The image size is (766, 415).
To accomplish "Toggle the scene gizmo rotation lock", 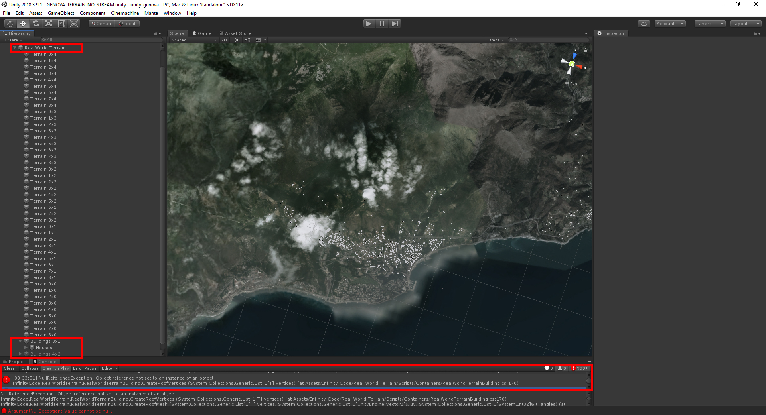I will click(586, 50).
